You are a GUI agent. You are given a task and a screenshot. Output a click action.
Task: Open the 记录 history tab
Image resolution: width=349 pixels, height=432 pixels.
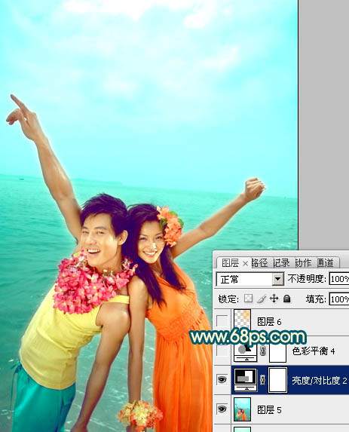click(281, 263)
